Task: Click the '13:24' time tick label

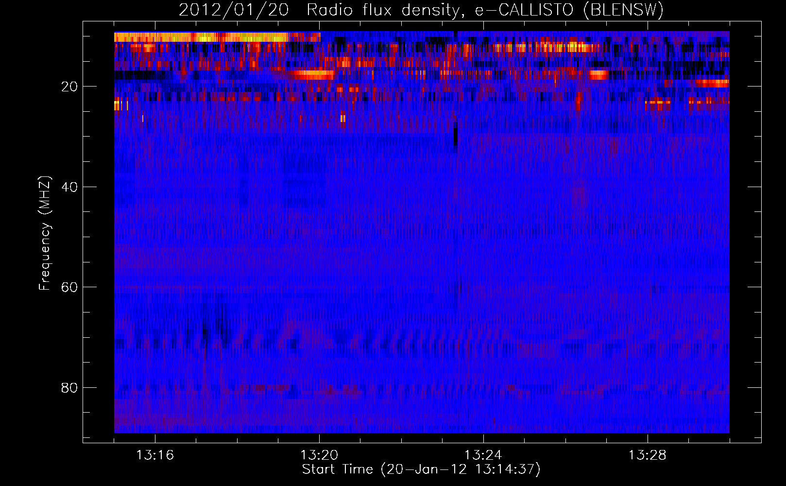Action: tap(483, 455)
